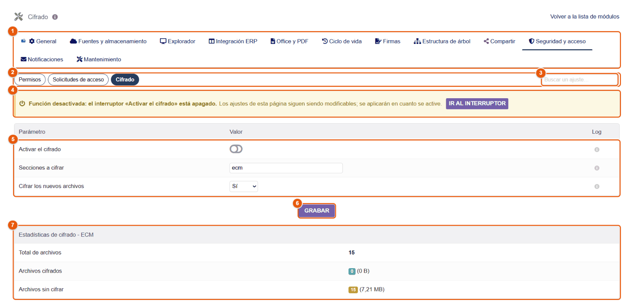Image resolution: width=631 pixels, height=306 pixels.
Task: Click the Parámetro column header
Action: click(x=32, y=132)
